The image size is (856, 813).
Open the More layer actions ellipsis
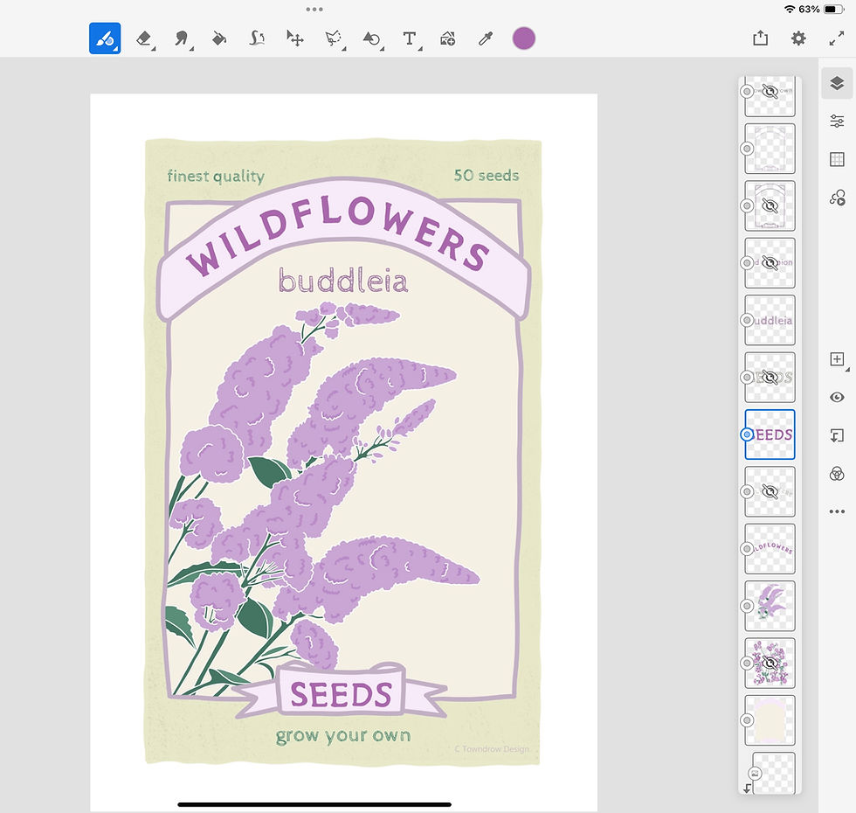[x=837, y=511]
